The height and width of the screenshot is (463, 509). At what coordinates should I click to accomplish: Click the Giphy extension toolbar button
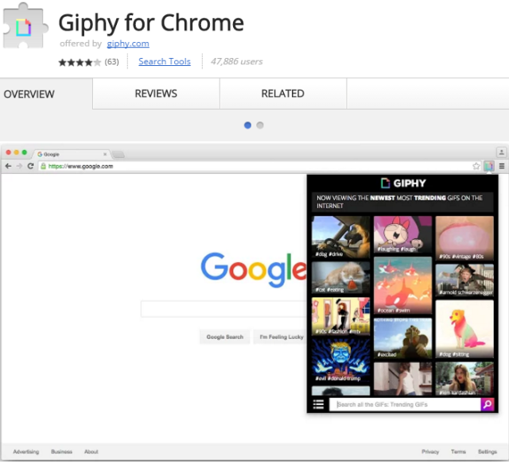pyautogui.click(x=489, y=166)
